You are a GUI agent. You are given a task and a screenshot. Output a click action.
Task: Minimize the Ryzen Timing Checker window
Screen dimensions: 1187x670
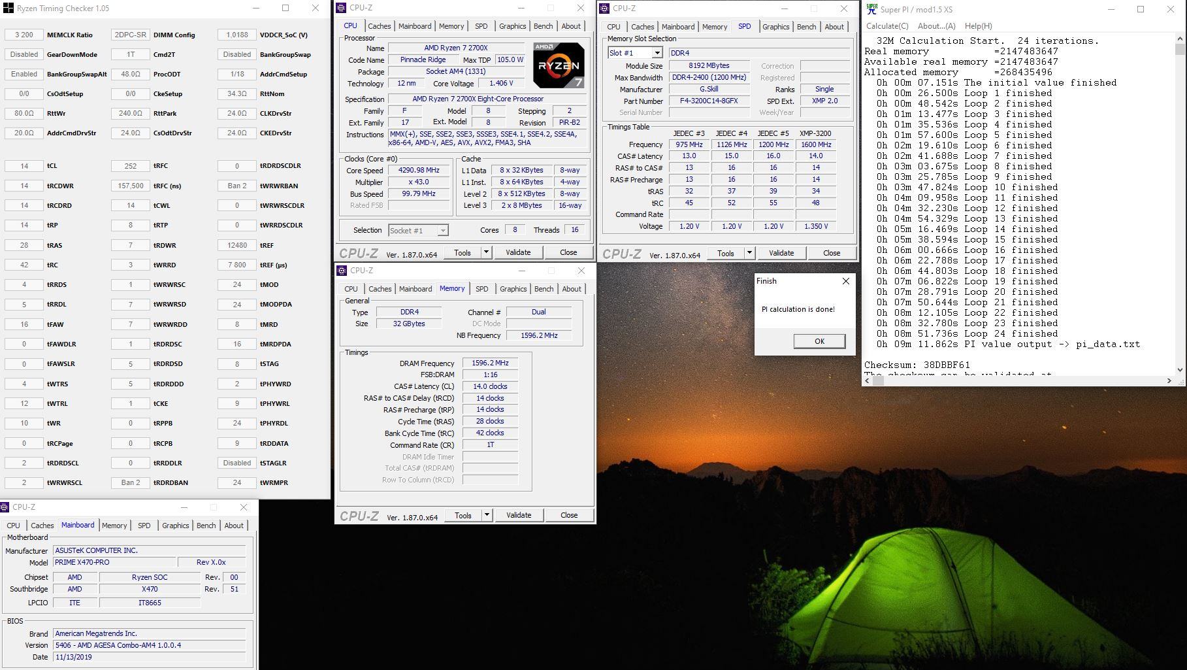click(x=256, y=8)
